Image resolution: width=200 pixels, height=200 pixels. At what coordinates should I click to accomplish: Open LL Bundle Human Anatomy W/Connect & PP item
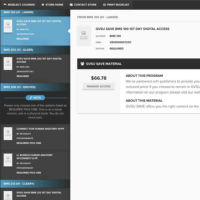click(x=35, y=165)
